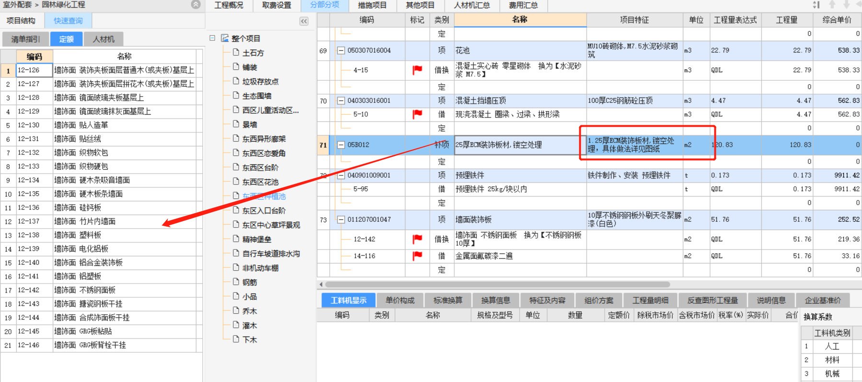The height and width of the screenshot is (382, 862).
Task: Select 人工 in 工料机类别 list
Action: [x=832, y=346]
